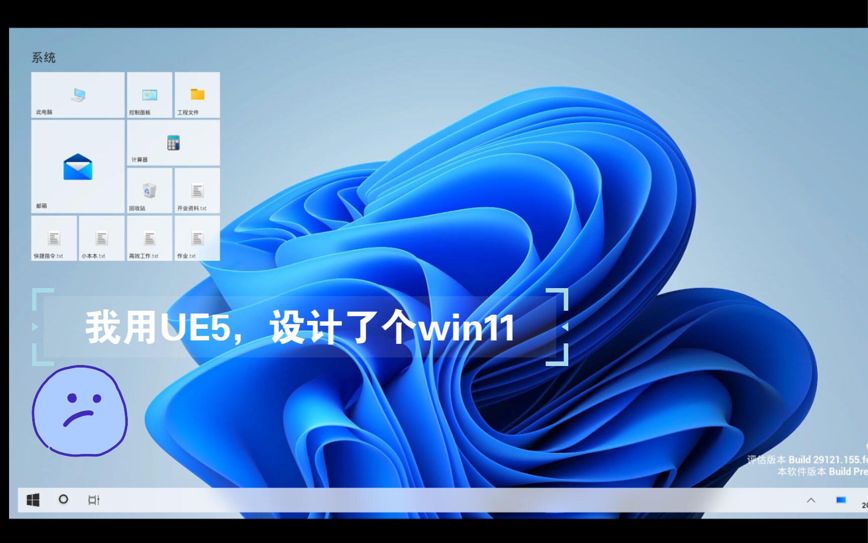Launch the 邮箱 mail tile
Viewport: 868px width, 543px height.
point(78,166)
